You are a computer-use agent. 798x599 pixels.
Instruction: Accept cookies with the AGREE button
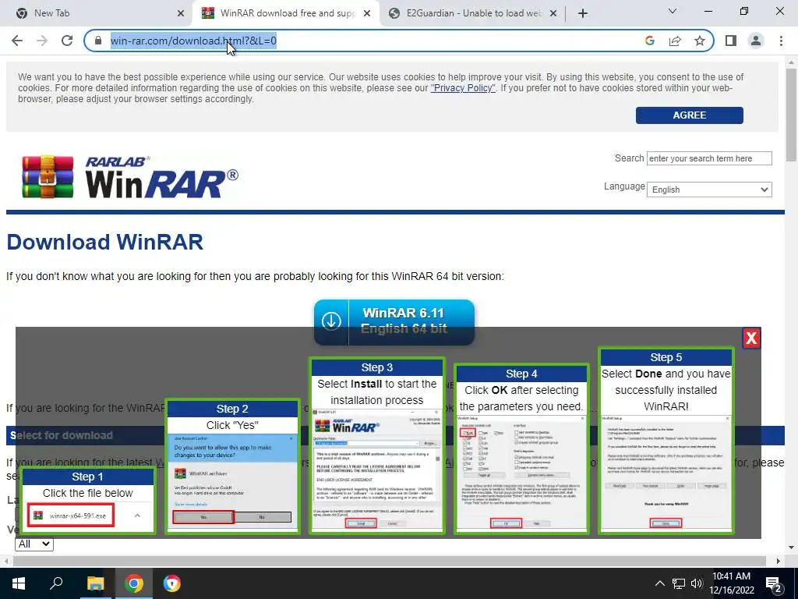point(689,115)
